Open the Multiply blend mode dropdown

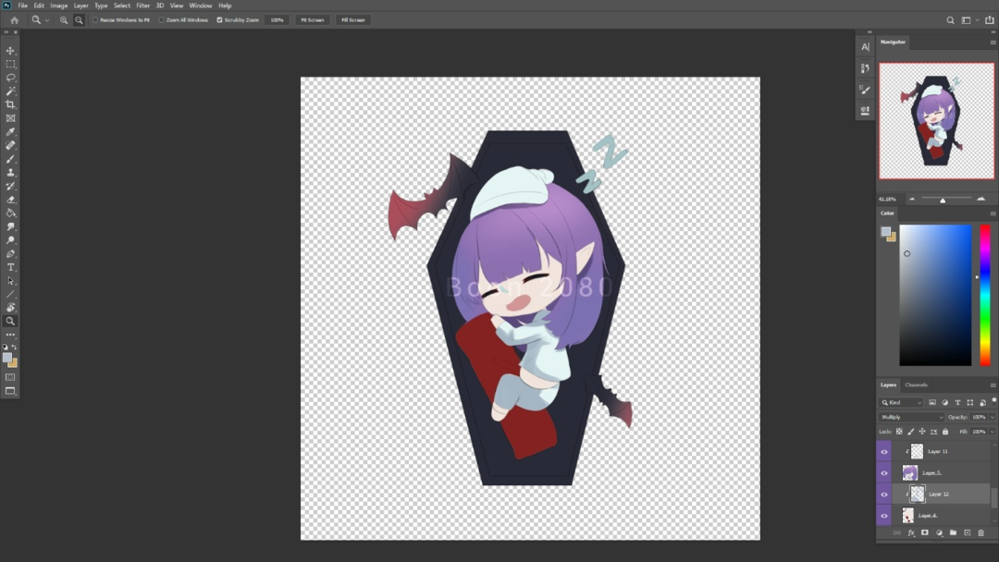click(x=911, y=417)
